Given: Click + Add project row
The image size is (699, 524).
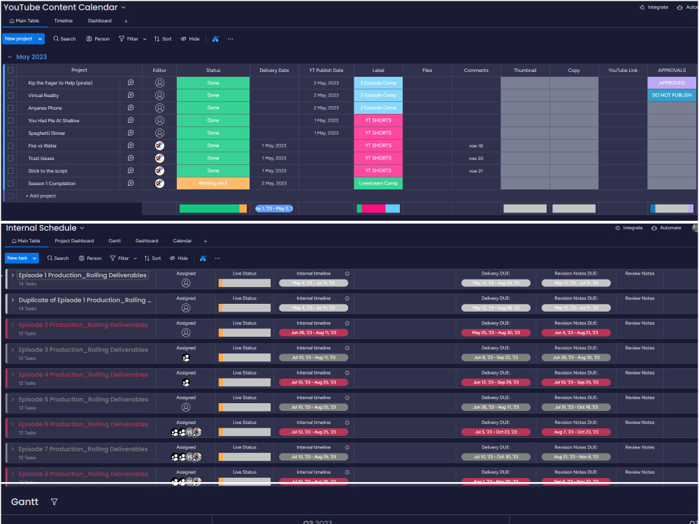Looking at the screenshot, I should tap(41, 196).
